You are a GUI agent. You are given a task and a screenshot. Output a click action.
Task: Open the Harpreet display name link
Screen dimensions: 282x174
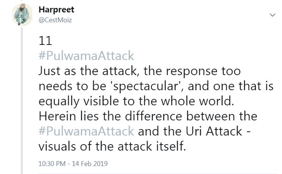[x=56, y=10]
